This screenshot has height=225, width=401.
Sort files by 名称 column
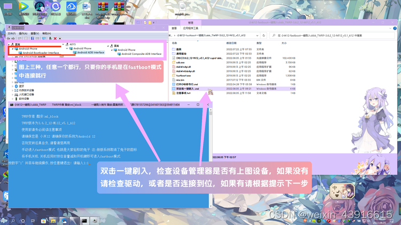[x=174, y=43]
